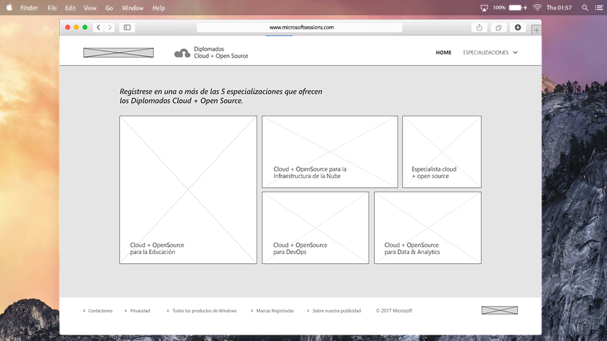Screen dimensions: 607x341
Task: Open the Safari downloads icon
Action: point(518,28)
